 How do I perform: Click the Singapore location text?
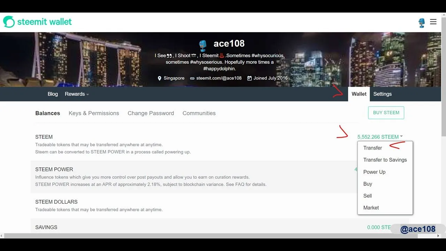[x=174, y=78]
